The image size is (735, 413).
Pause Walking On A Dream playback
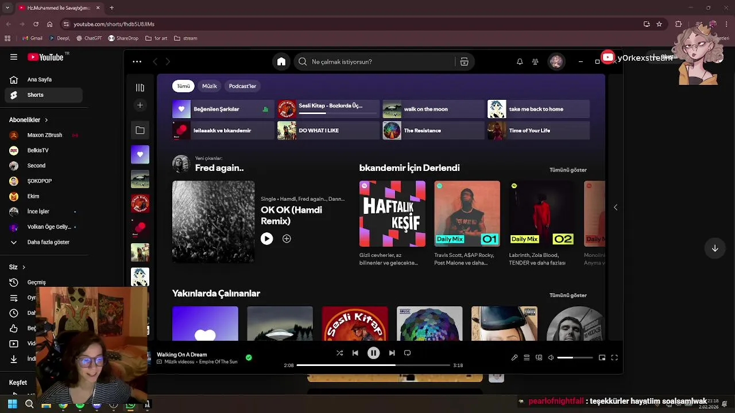[373, 353]
